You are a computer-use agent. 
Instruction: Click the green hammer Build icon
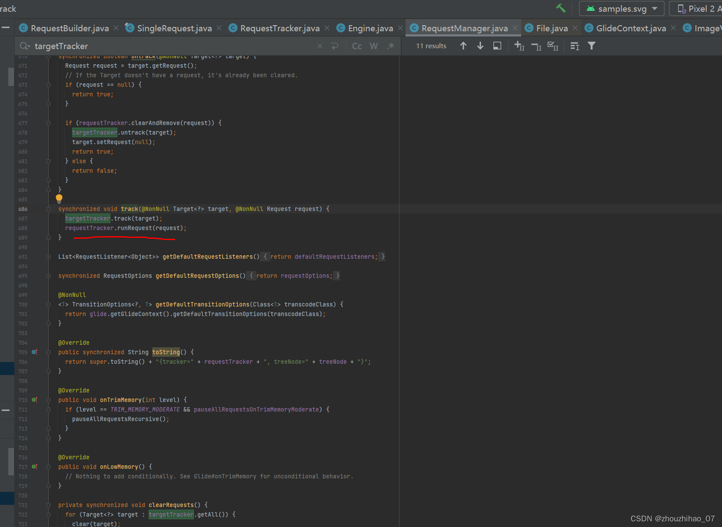pyautogui.click(x=561, y=8)
